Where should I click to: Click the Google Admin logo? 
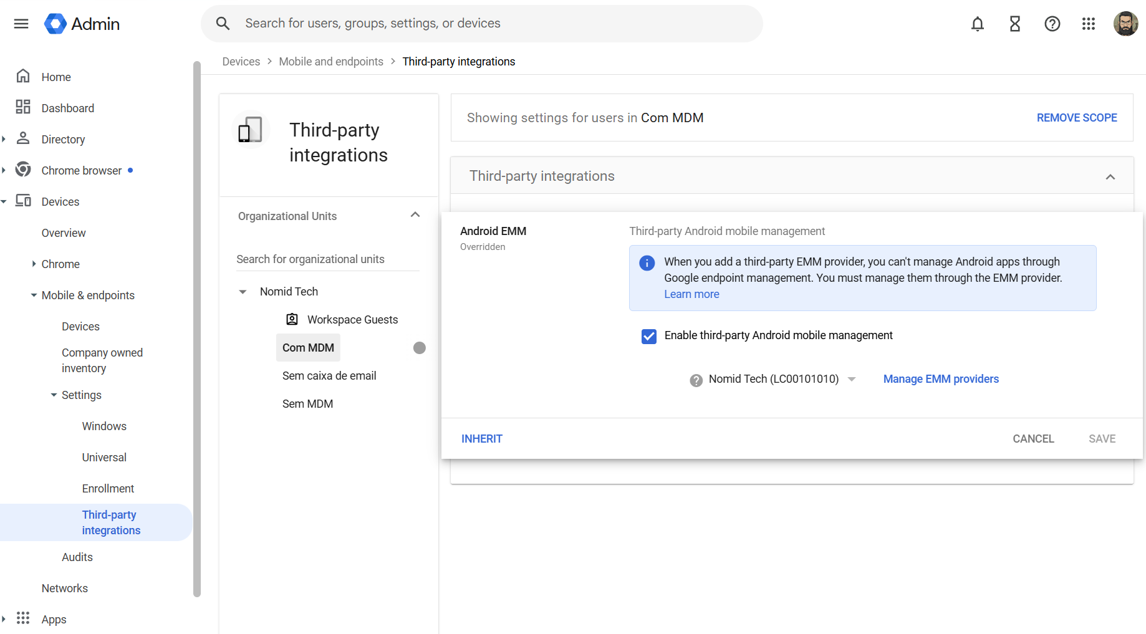[x=82, y=24]
